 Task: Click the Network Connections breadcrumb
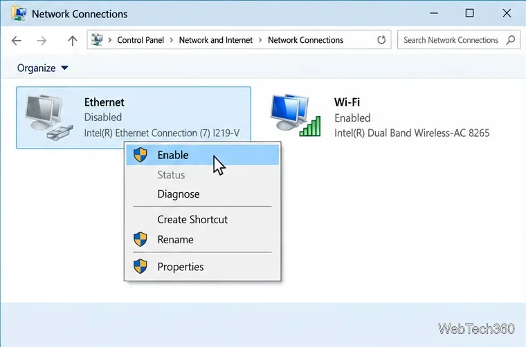coord(306,40)
